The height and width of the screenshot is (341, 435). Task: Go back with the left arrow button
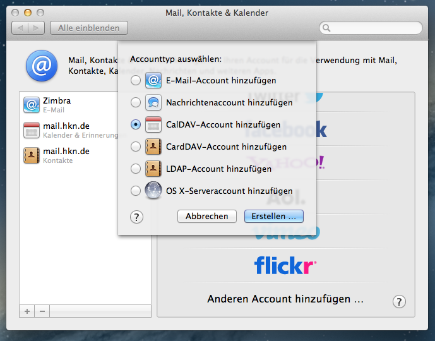(20, 28)
